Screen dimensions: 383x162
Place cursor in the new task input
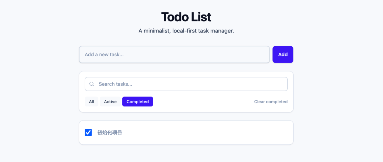pos(174,54)
